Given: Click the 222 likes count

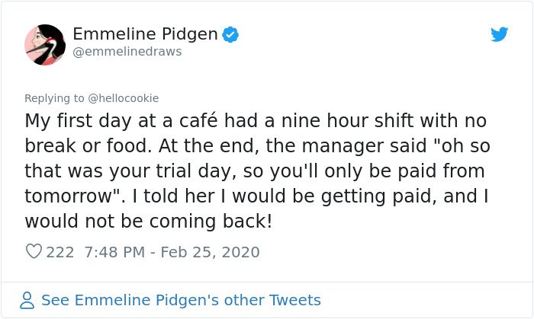Looking at the screenshot, I should (60, 252).
